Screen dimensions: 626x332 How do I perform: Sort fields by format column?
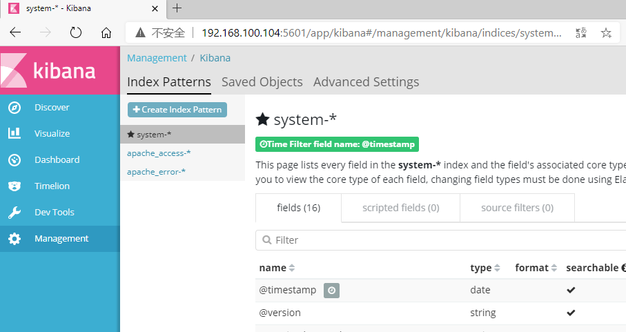tap(536, 268)
